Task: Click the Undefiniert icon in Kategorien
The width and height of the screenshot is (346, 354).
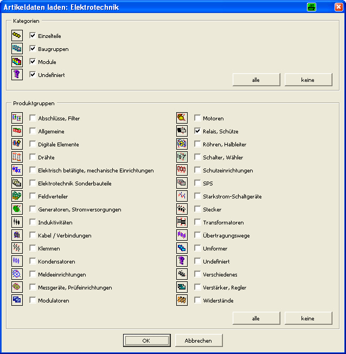Action: [x=17, y=74]
